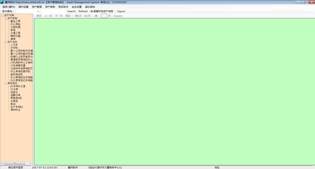Open the 购买软件 menu
This screenshot has width=315, height=169.
(x=63, y=7)
